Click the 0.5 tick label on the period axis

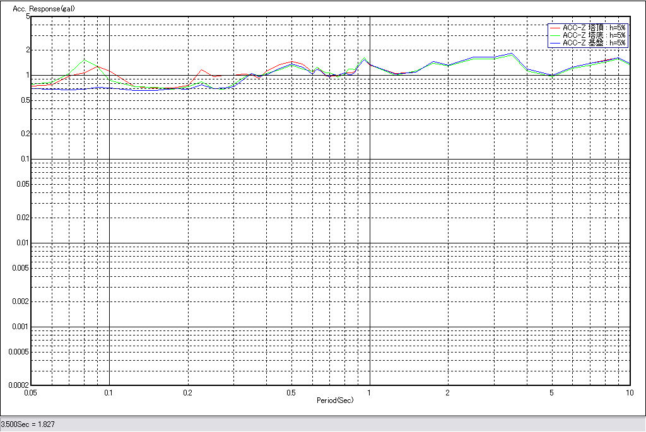coord(291,392)
